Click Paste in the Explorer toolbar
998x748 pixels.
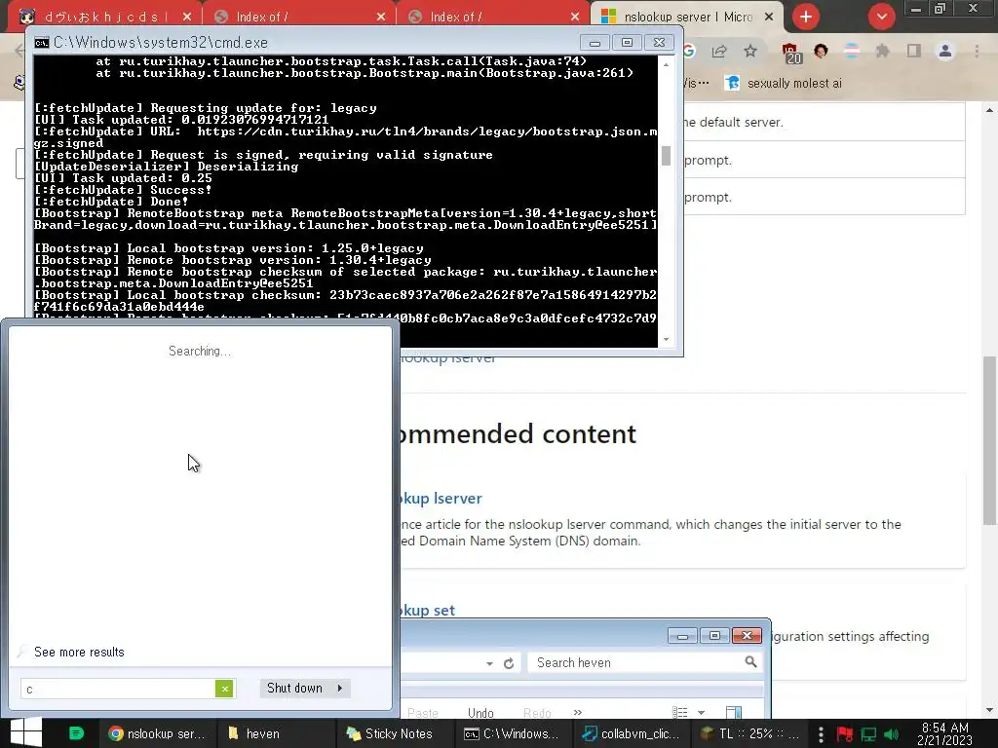(423, 713)
